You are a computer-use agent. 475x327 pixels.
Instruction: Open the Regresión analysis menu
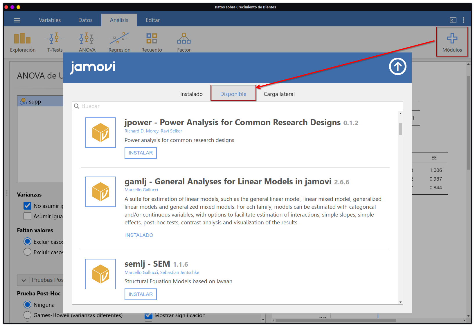(x=119, y=42)
